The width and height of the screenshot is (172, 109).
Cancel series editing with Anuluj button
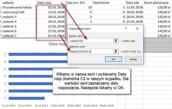coord(133,59)
